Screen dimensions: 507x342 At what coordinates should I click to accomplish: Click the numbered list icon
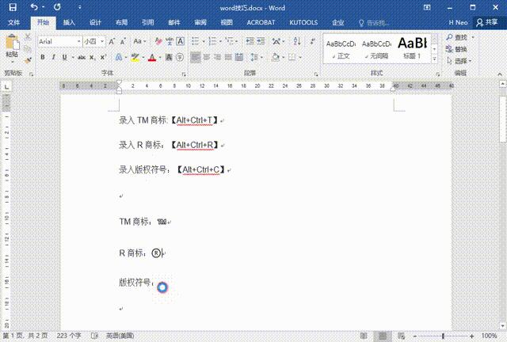212,41
